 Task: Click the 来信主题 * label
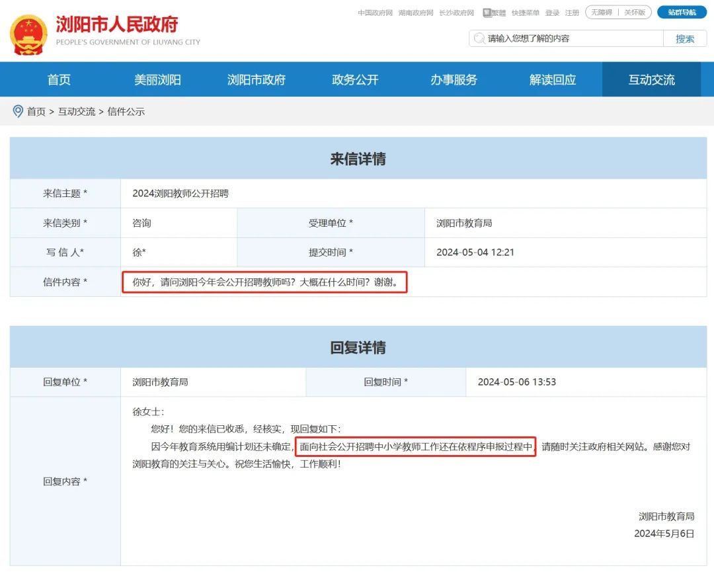65,193
